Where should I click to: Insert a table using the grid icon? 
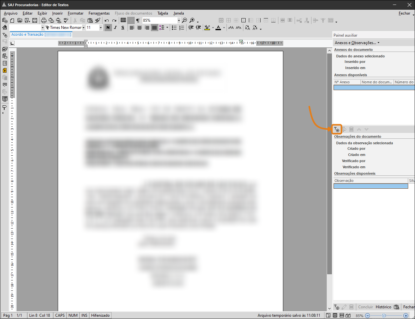coord(123,20)
